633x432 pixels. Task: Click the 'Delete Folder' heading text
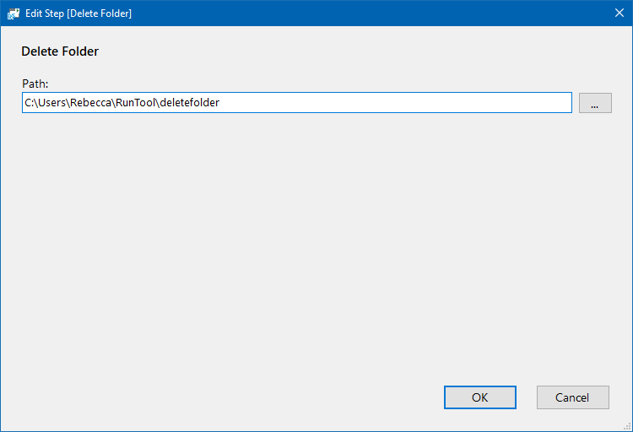[x=60, y=51]
